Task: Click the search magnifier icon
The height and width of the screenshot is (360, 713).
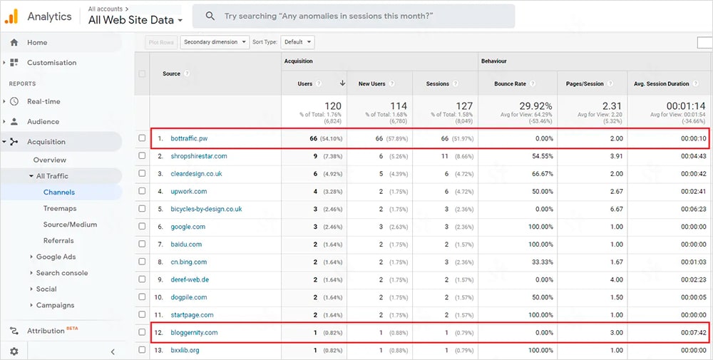Action: (210, 16)
